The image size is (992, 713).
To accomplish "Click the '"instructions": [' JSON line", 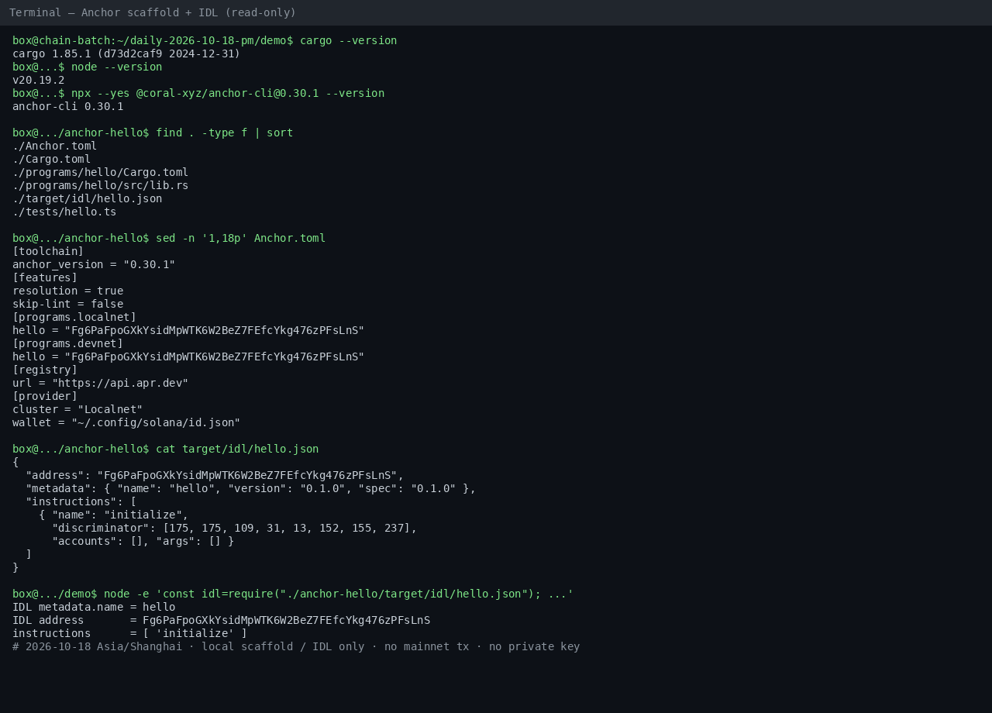I will coord(81,501).
